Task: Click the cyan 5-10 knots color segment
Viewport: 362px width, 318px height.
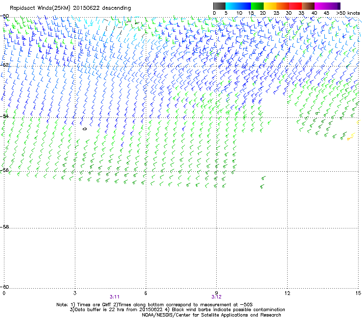Action: [x=232, y=6]
